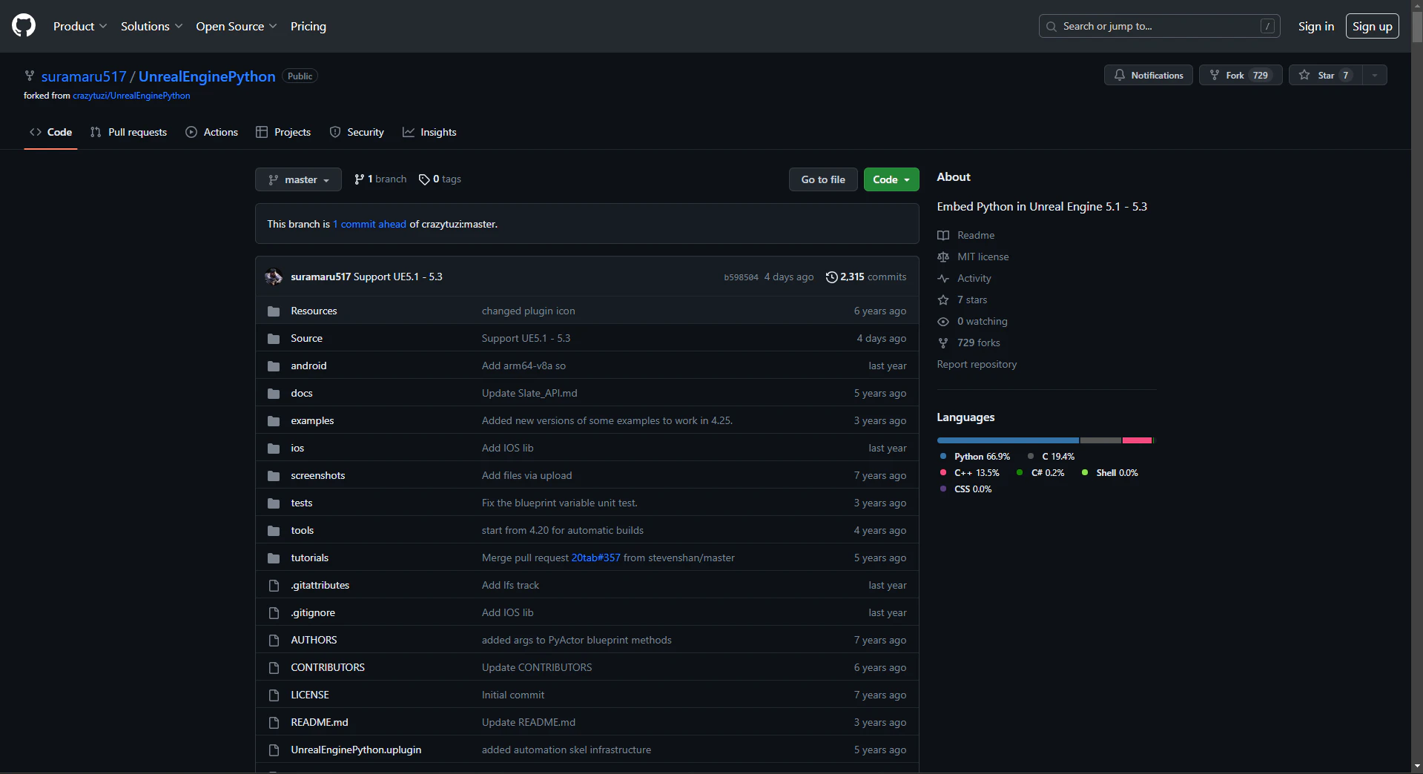Viewport: 1423px width, 774px height.
Task: Click the Pricing link in header
Action: pos(308,26)
